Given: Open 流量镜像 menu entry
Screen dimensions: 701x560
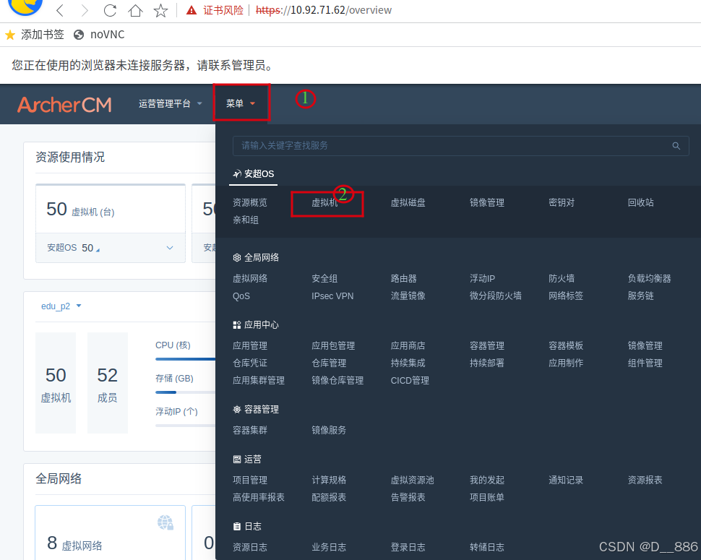Looking at the screenshot, I should coord(408,296).
